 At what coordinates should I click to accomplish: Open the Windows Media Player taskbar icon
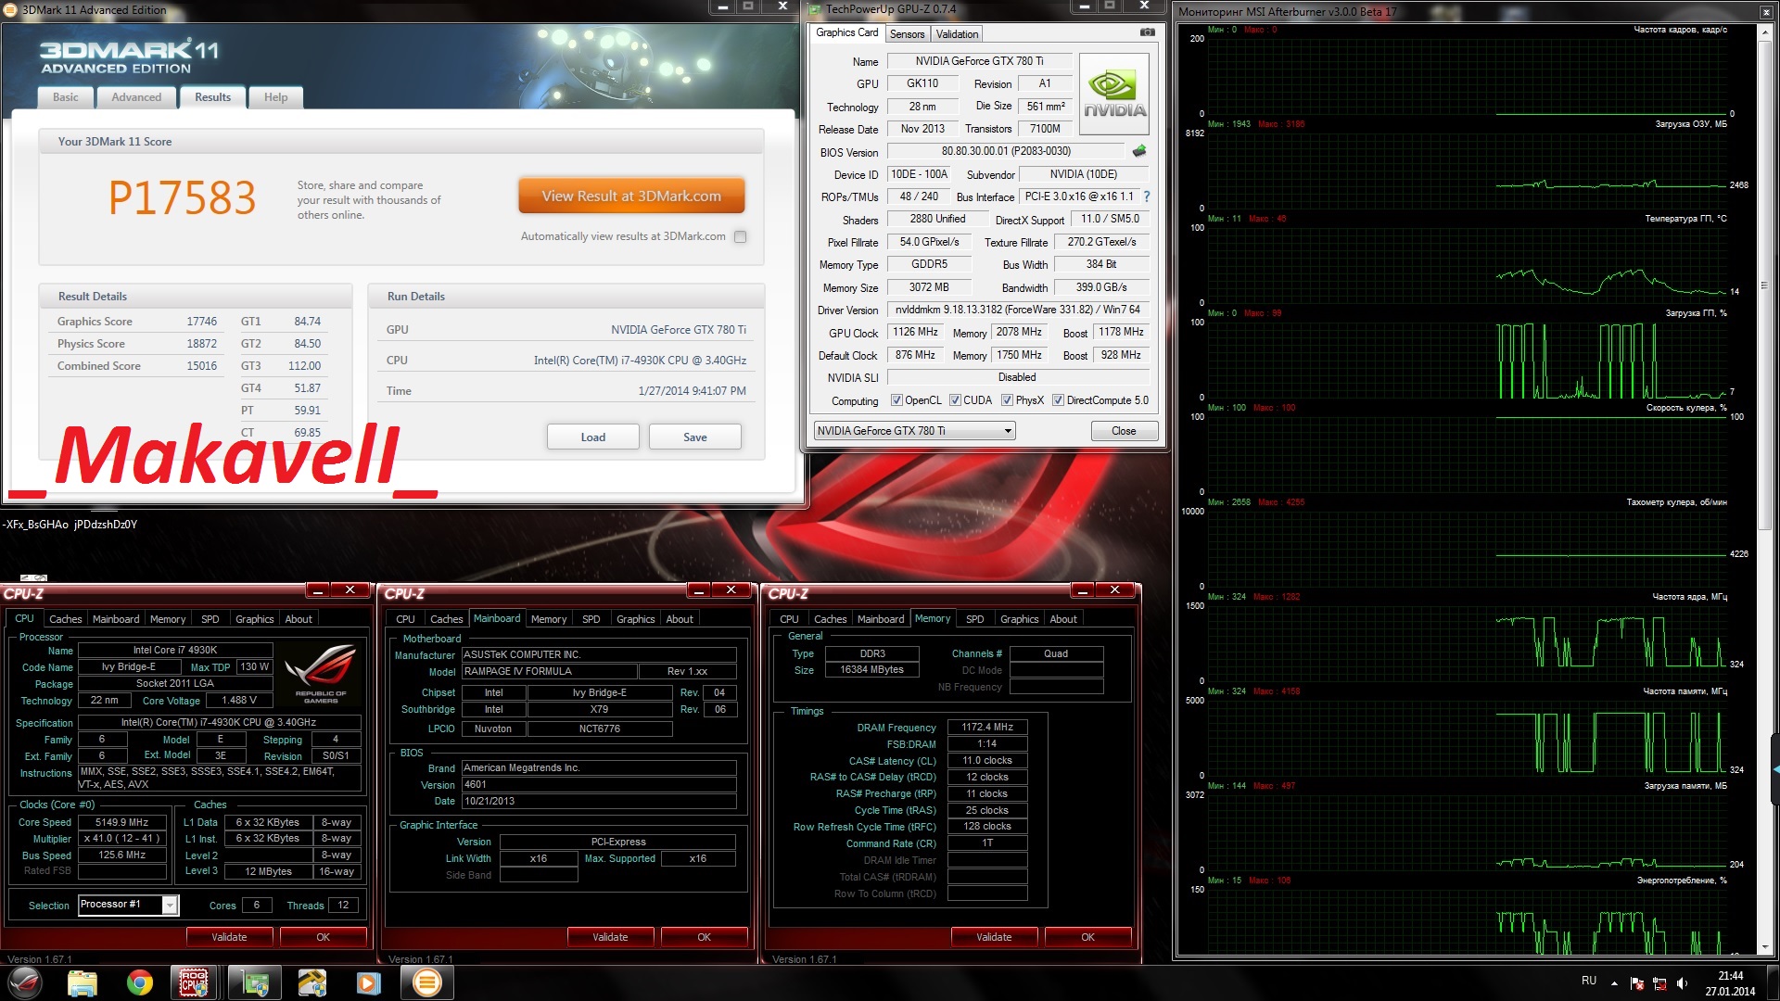pos(368,982)
